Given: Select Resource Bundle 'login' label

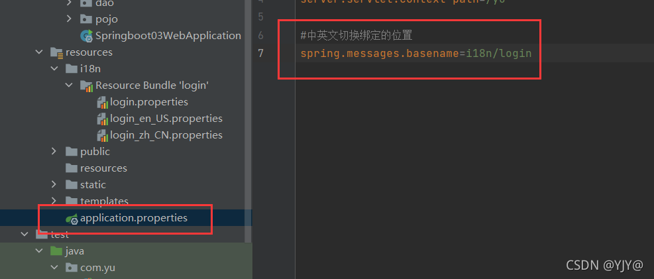Looking at the screenshot, I should (x=152, y=85).
